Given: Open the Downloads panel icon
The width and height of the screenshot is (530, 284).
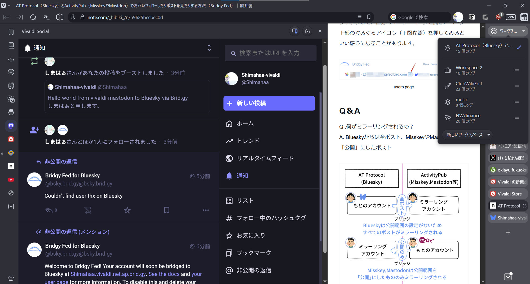Looking at the screenshot, I should coord(11,59).
